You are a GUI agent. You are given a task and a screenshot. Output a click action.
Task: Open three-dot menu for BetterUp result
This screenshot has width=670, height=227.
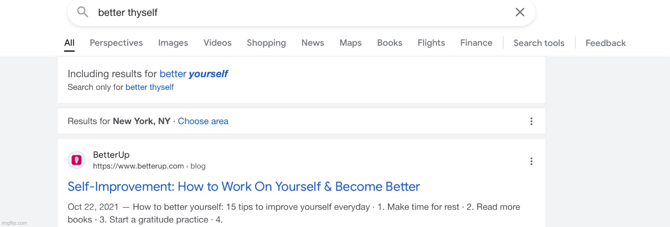tap(531, 161)
